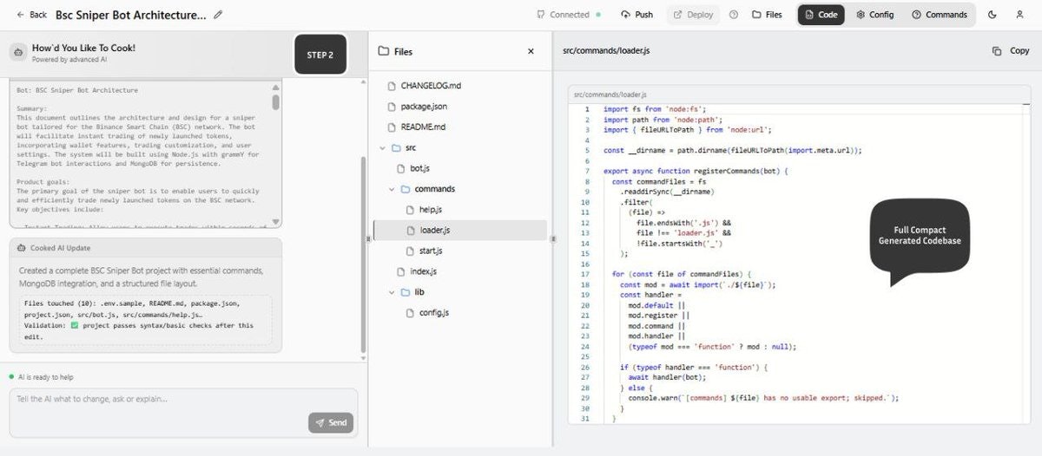The height and width of the screenshot is (456, 1042).
Task: Click the help.js file icon
Action: (x=411, y=210)
